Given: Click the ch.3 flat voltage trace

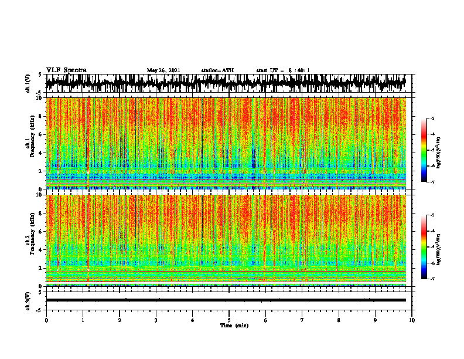Looking at the screenshot, I should coord(226,300).
